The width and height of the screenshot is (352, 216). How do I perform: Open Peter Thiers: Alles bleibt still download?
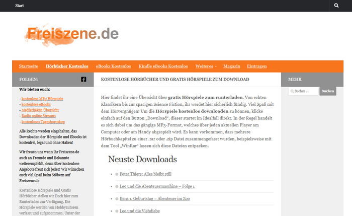point(145,174)
